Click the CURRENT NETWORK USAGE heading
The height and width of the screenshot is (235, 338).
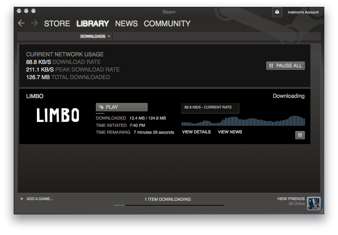click(65, 54)
